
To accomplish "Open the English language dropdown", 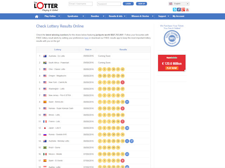I will click(x=179, y=4).
